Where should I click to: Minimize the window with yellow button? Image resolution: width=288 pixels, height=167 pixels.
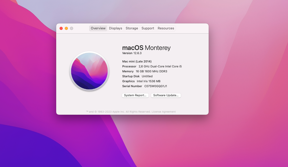(66, 28)
